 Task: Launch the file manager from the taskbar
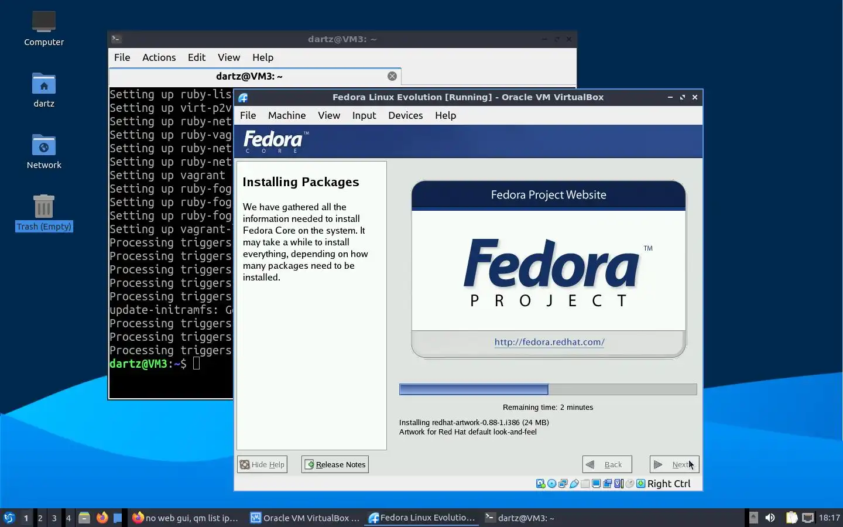pos(84,518)
